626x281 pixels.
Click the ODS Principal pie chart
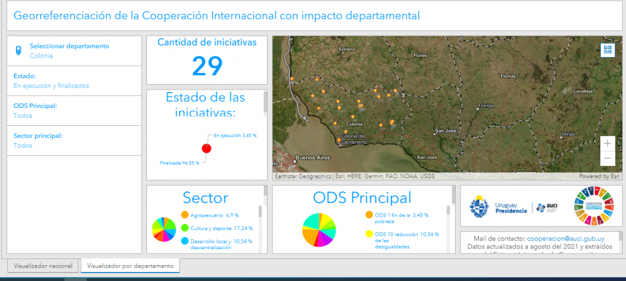tap(319, 230)
